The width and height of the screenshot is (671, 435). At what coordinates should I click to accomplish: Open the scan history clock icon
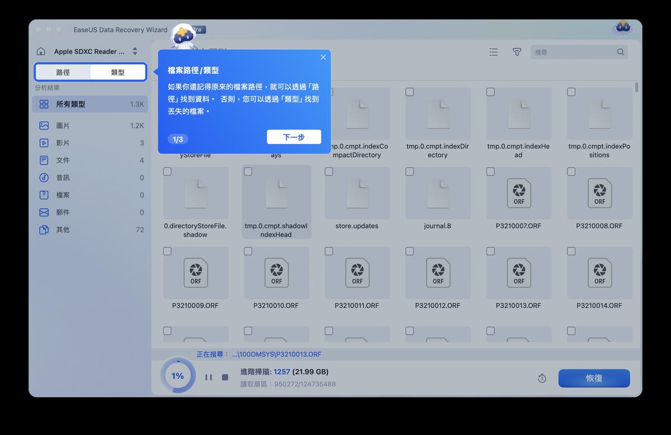point(542,379)
